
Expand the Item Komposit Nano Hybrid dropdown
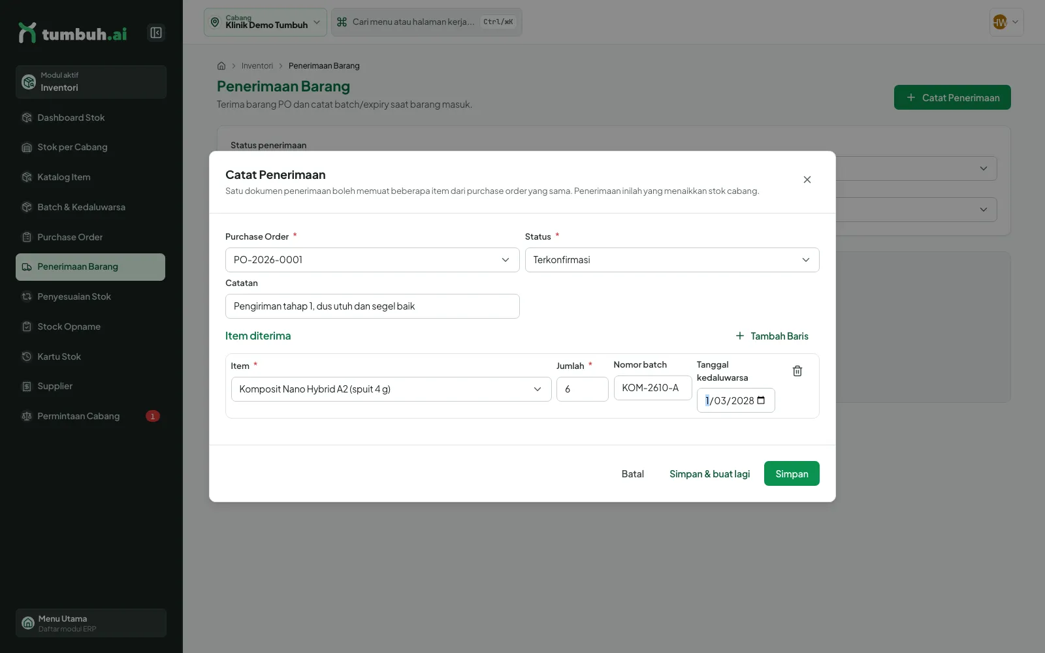pos(391,389)
